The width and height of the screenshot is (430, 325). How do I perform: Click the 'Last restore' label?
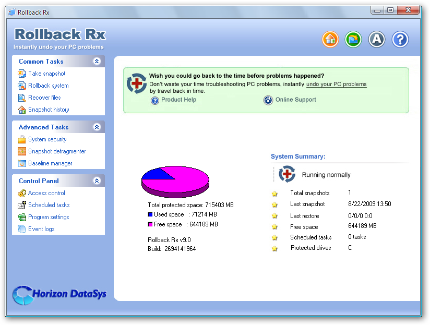304,216
